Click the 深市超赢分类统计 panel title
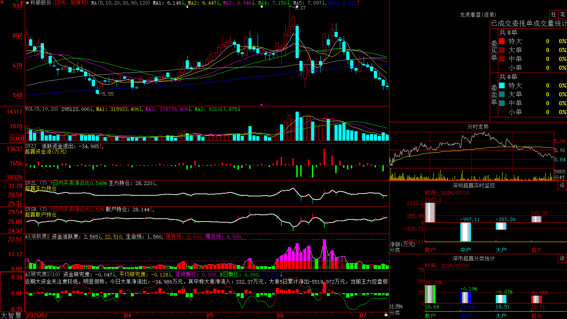 pyautogui.click(x=473, y=258)
